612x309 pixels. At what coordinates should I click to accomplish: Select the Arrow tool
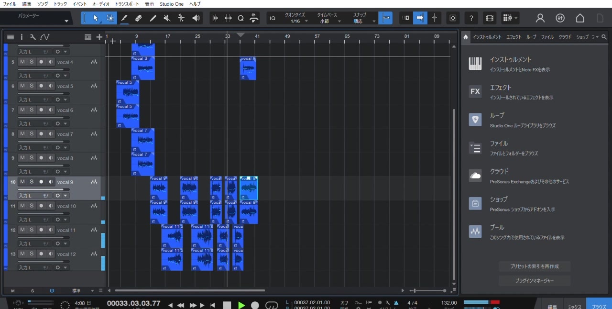(x=96, y=18)
